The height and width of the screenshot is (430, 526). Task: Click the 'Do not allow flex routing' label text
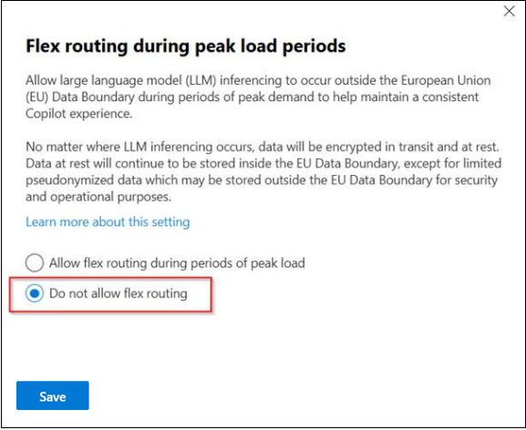click(x=119, y=293)
